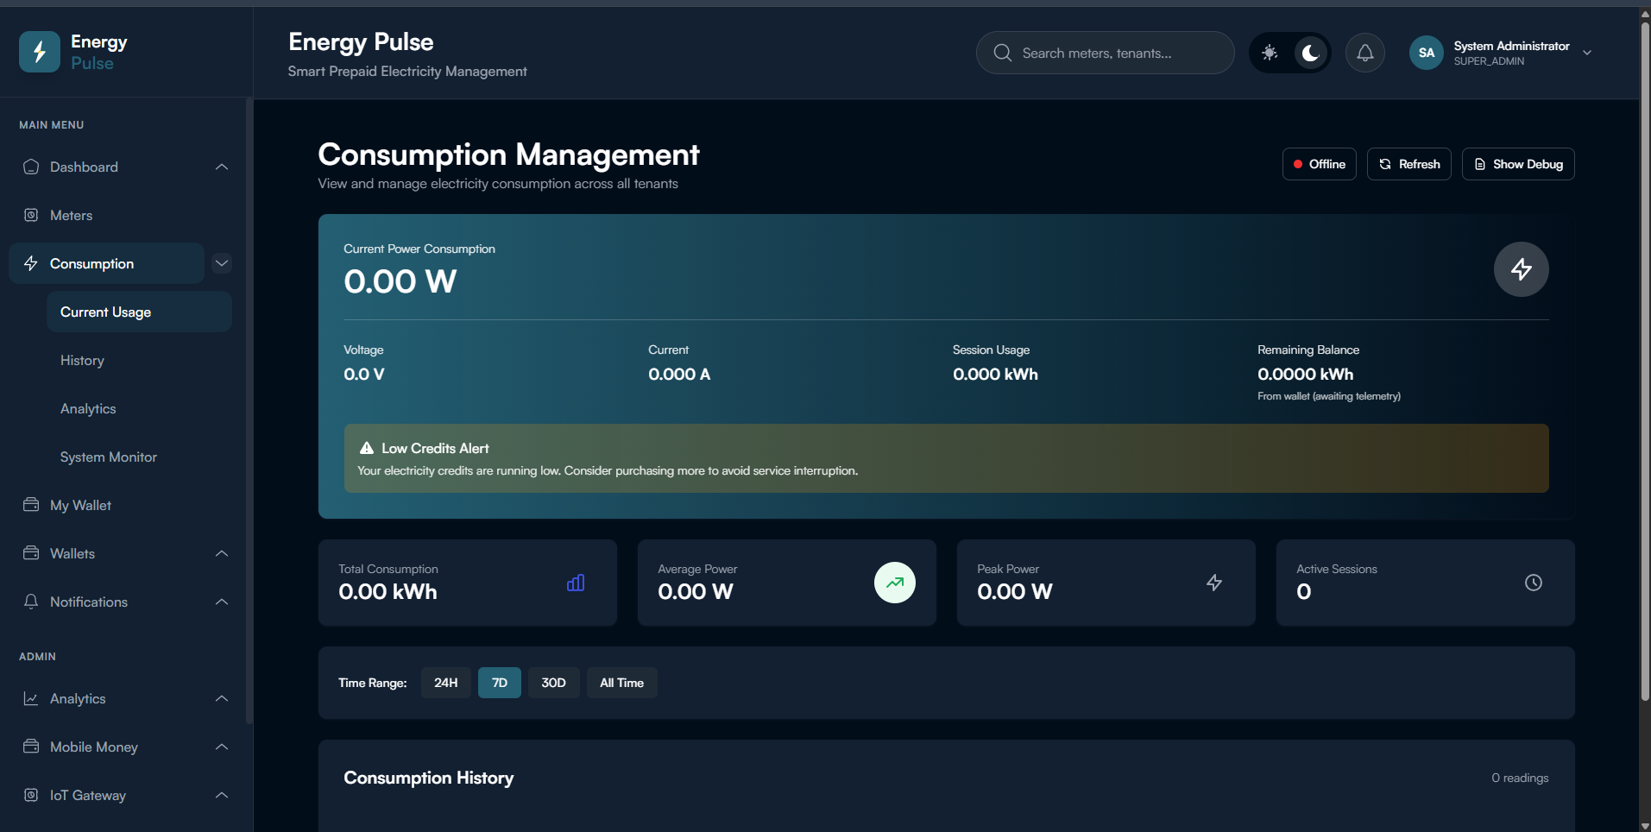The image size is (1651, 832).
Task: Open History under Consumption
Action: point(82,361)
